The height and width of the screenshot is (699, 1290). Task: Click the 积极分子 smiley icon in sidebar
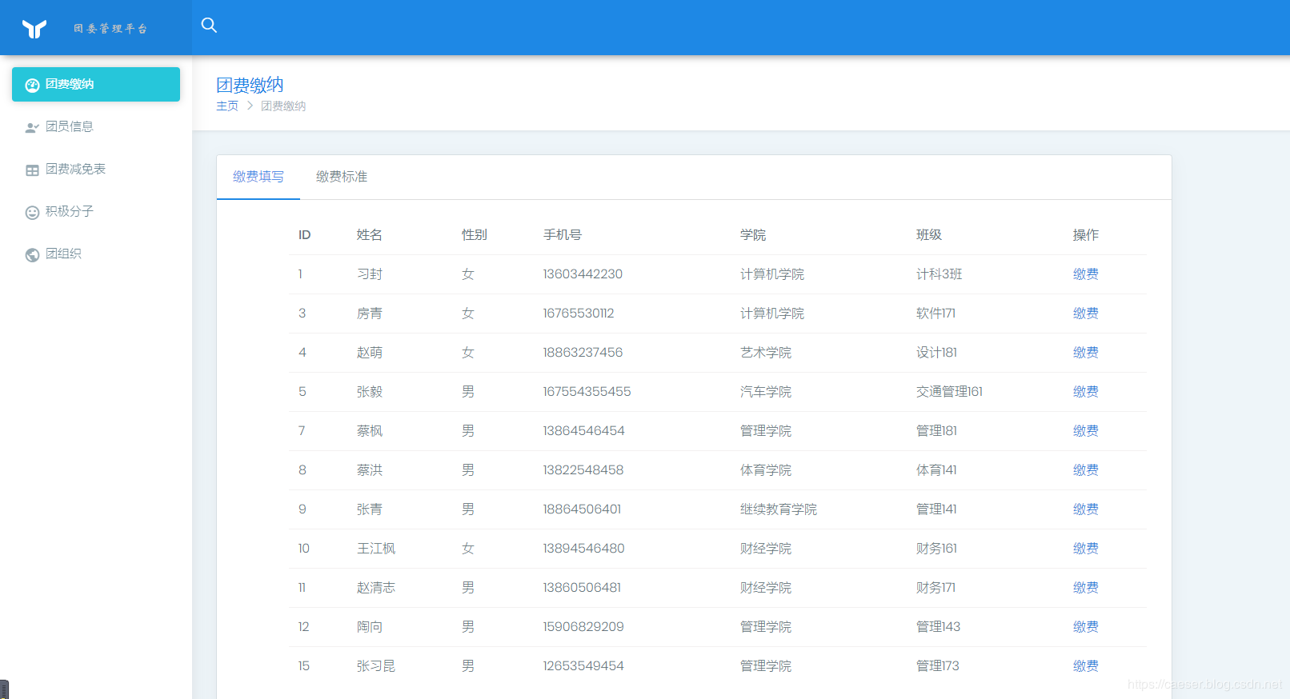[x=32, y=212]
